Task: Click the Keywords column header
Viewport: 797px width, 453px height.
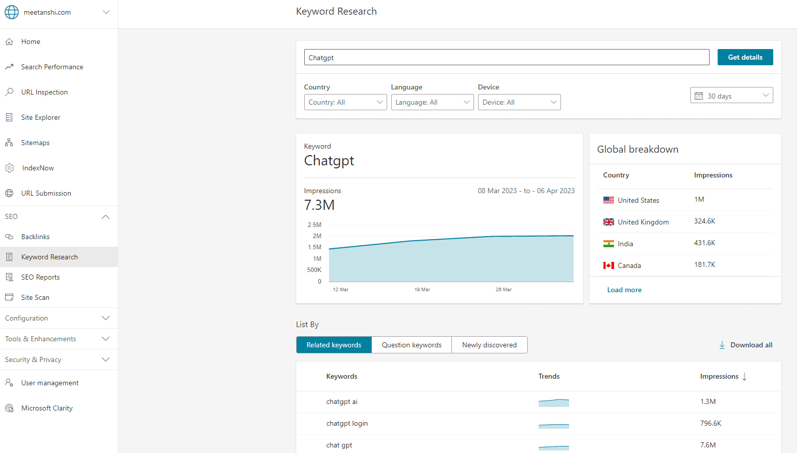Action: (342, 376)
